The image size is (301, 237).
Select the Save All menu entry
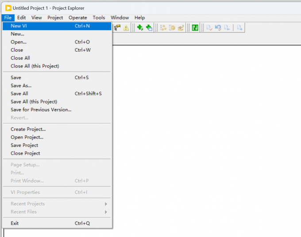click(57, 94)
